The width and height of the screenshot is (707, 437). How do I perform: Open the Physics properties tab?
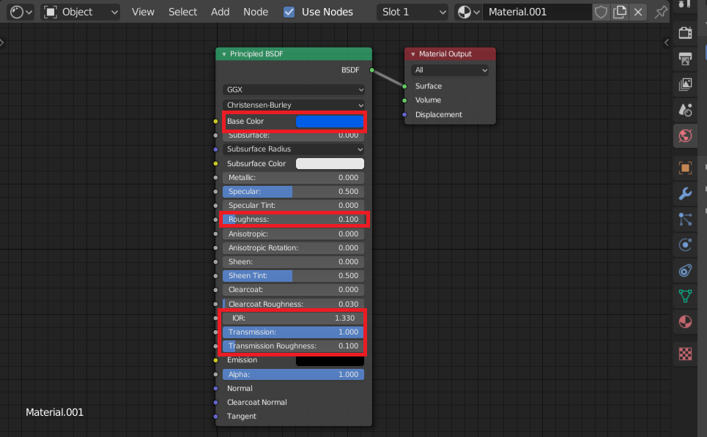pyautogui.click(x=685, y=245)
